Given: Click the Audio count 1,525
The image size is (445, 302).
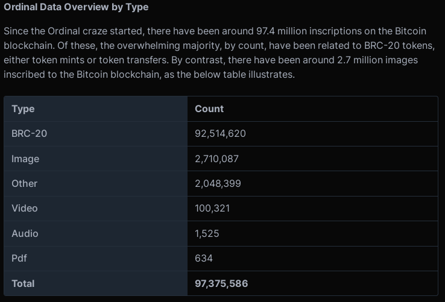Looking at the screenshot, I should [207, 234].
